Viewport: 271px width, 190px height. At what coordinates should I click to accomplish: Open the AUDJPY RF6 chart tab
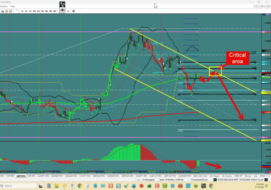43,176
